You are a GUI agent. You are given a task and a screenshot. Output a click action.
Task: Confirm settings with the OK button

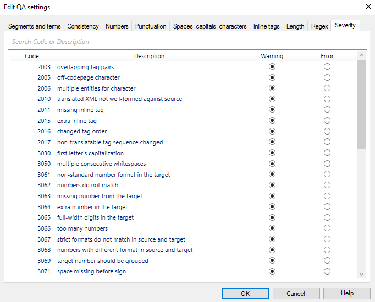(x=246, y=293)
